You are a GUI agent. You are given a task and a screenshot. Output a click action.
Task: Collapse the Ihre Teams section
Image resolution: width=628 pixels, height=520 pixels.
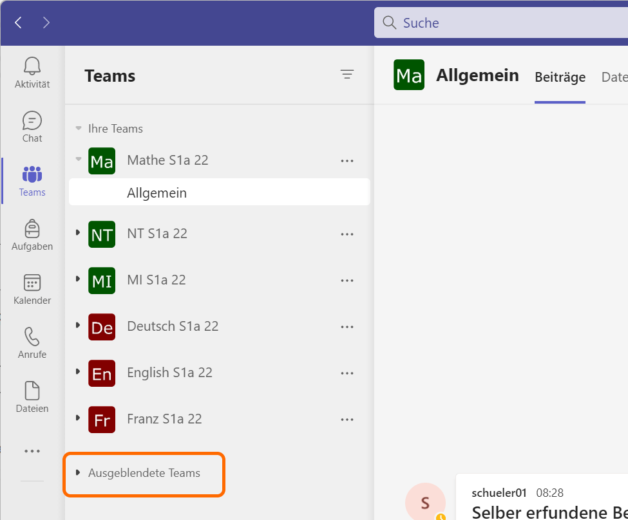[79, 129]
